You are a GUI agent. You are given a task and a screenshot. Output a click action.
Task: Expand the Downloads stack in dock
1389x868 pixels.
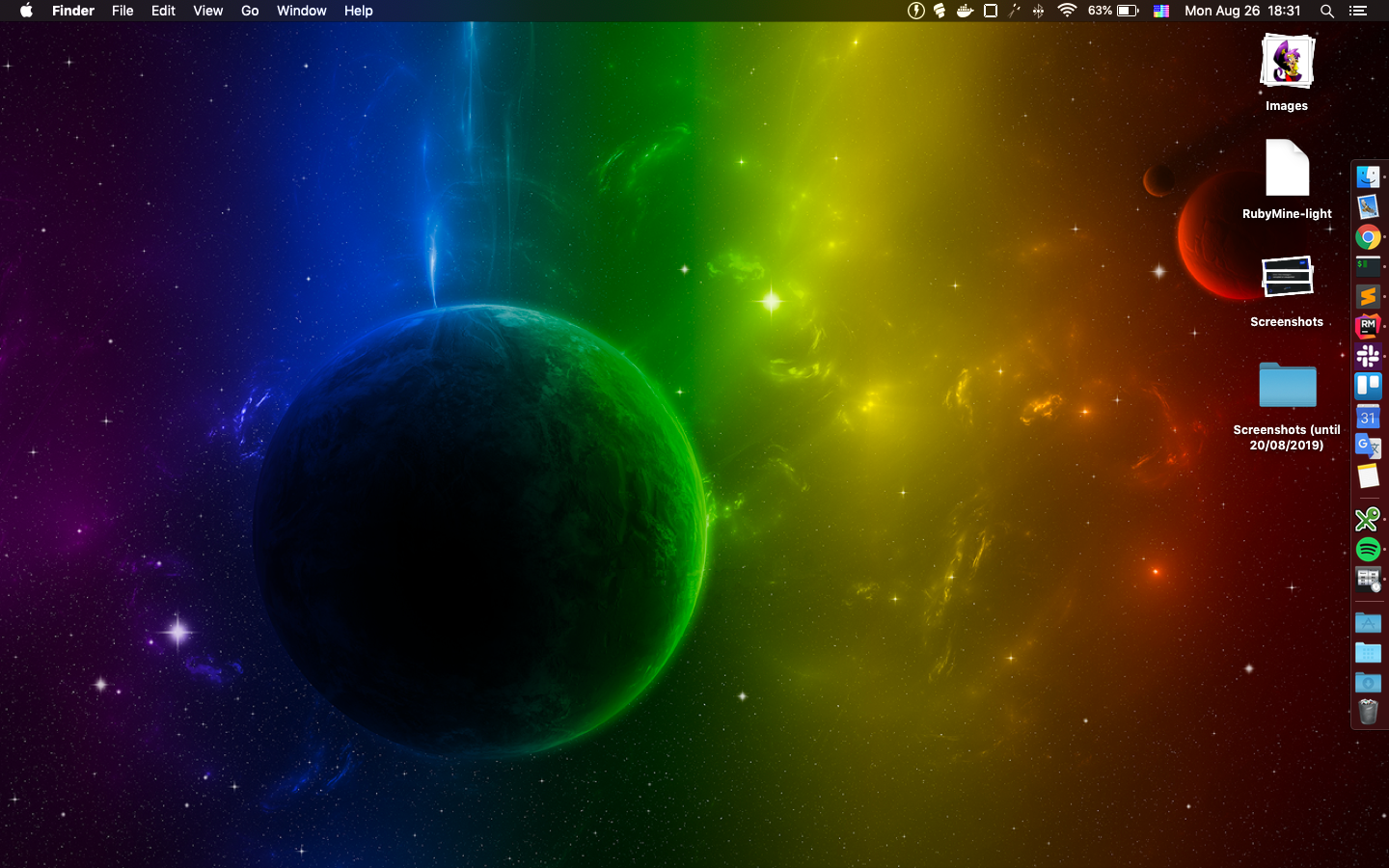[1368, 683]
